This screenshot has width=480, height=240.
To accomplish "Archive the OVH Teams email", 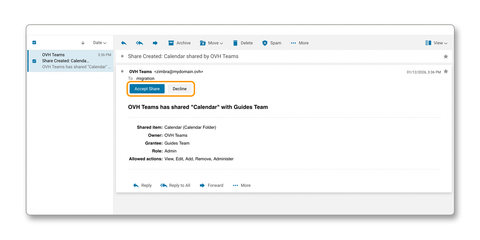I will tap(179, 43).
